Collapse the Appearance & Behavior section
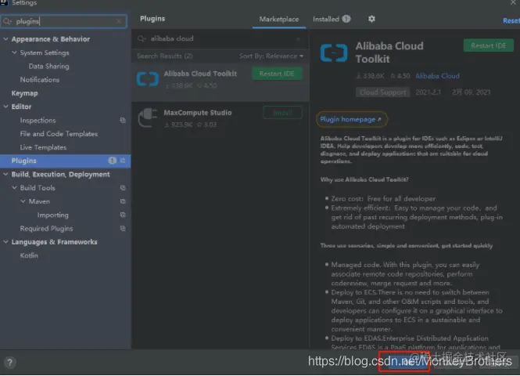Viewport: 520px width, 376px height. point(5,39)
